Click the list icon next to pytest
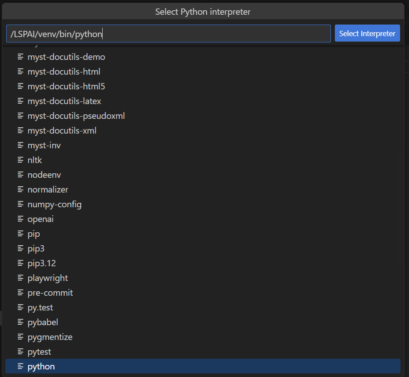Image resolution: width=409 pixels, height=377 pixels. click(21, 352)
